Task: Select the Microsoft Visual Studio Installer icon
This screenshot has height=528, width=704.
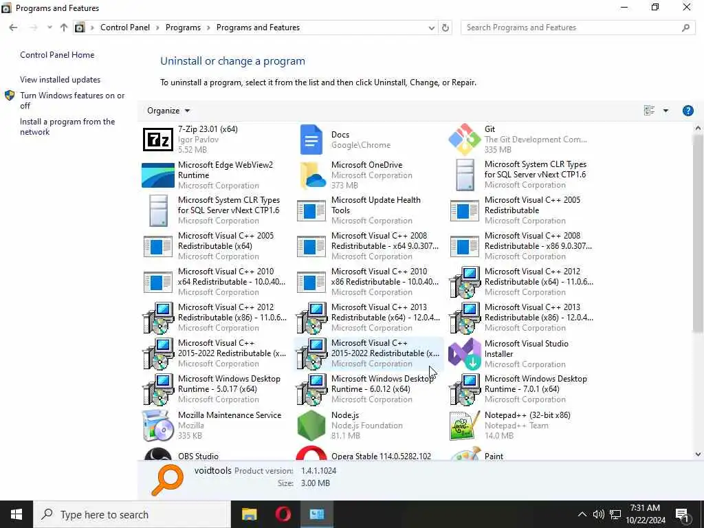Action: (x=465, y=354)
